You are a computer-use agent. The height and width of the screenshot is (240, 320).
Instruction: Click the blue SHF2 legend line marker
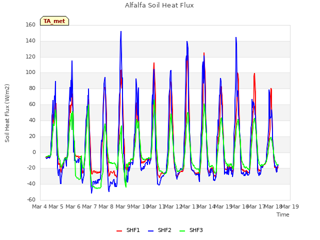click(x=150, y=230)
